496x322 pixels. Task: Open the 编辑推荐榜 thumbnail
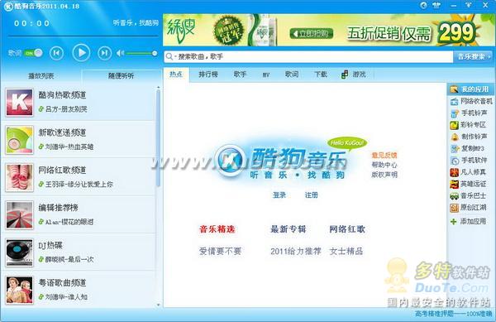pyautogui.click(x=19, y=215)
